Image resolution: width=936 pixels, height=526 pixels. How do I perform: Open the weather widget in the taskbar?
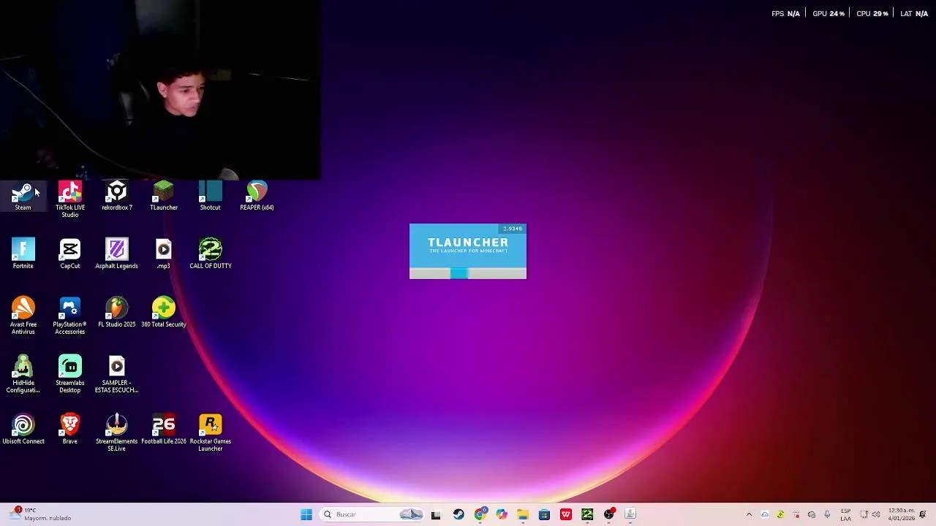[x=40, y=514]
